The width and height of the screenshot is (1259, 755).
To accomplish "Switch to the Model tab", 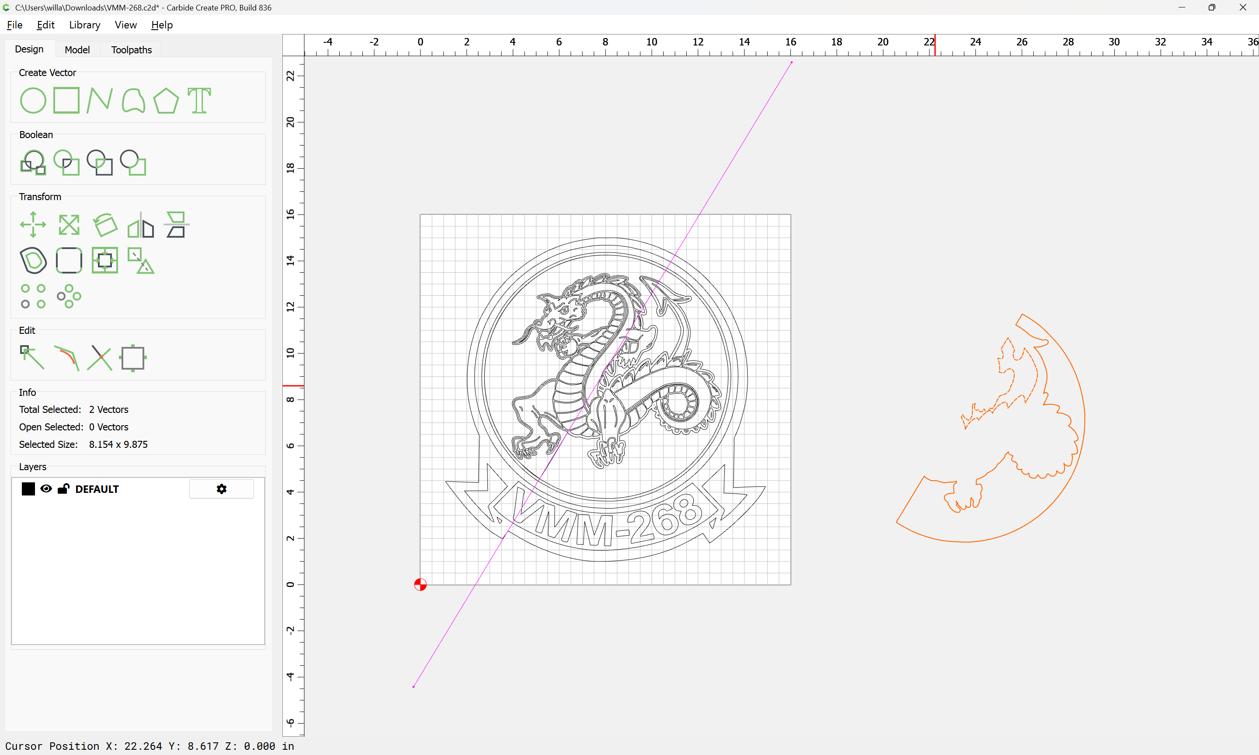I will point(77,50).
